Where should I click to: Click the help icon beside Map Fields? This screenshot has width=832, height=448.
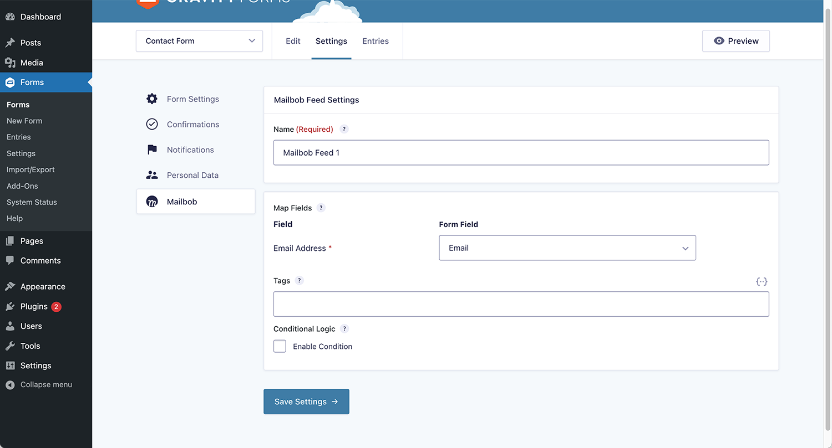tap(321, 208)
